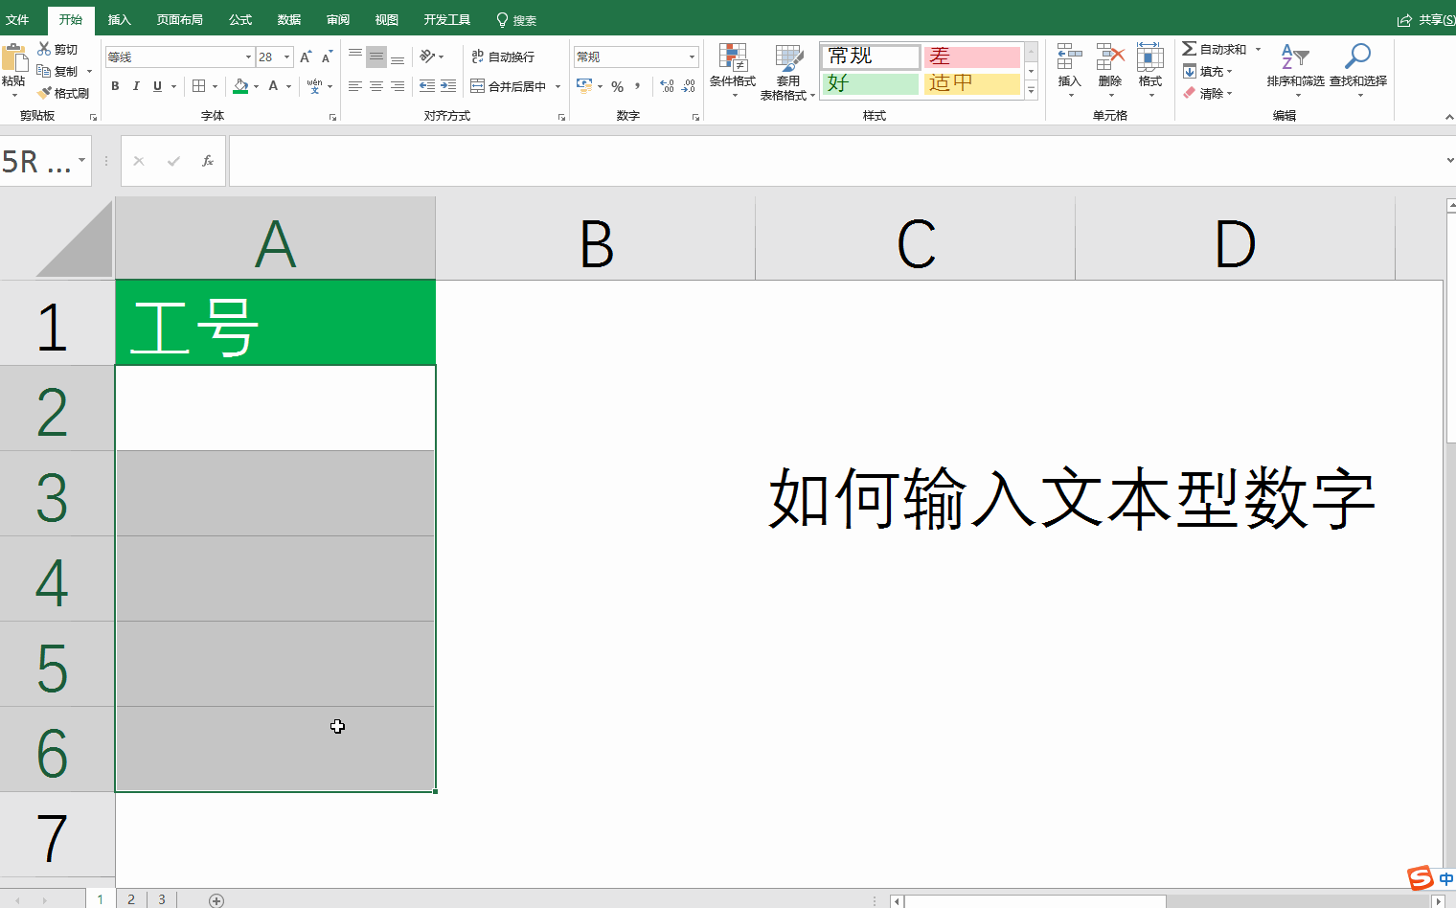This screenshot has width=1456, height=908.
Task: Toggle bold formatting
Action: tap(115, 86)
